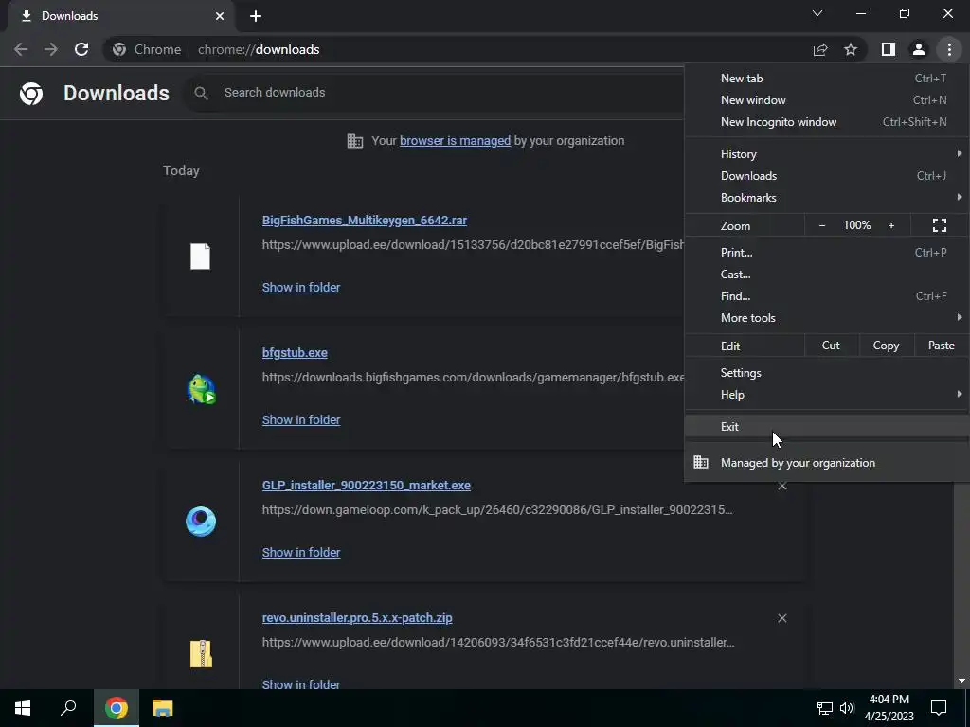This screenshot has width=970, height=727.
Task: Go back using the back arrow
Action: pos(21,49)
